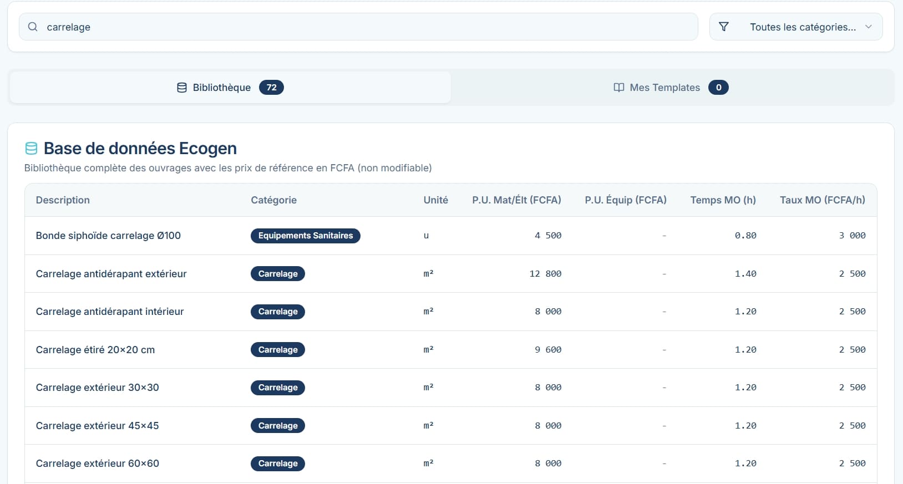
Task: Click the m² unit in antidérapant extérieur row
Action: coord(428,273)
